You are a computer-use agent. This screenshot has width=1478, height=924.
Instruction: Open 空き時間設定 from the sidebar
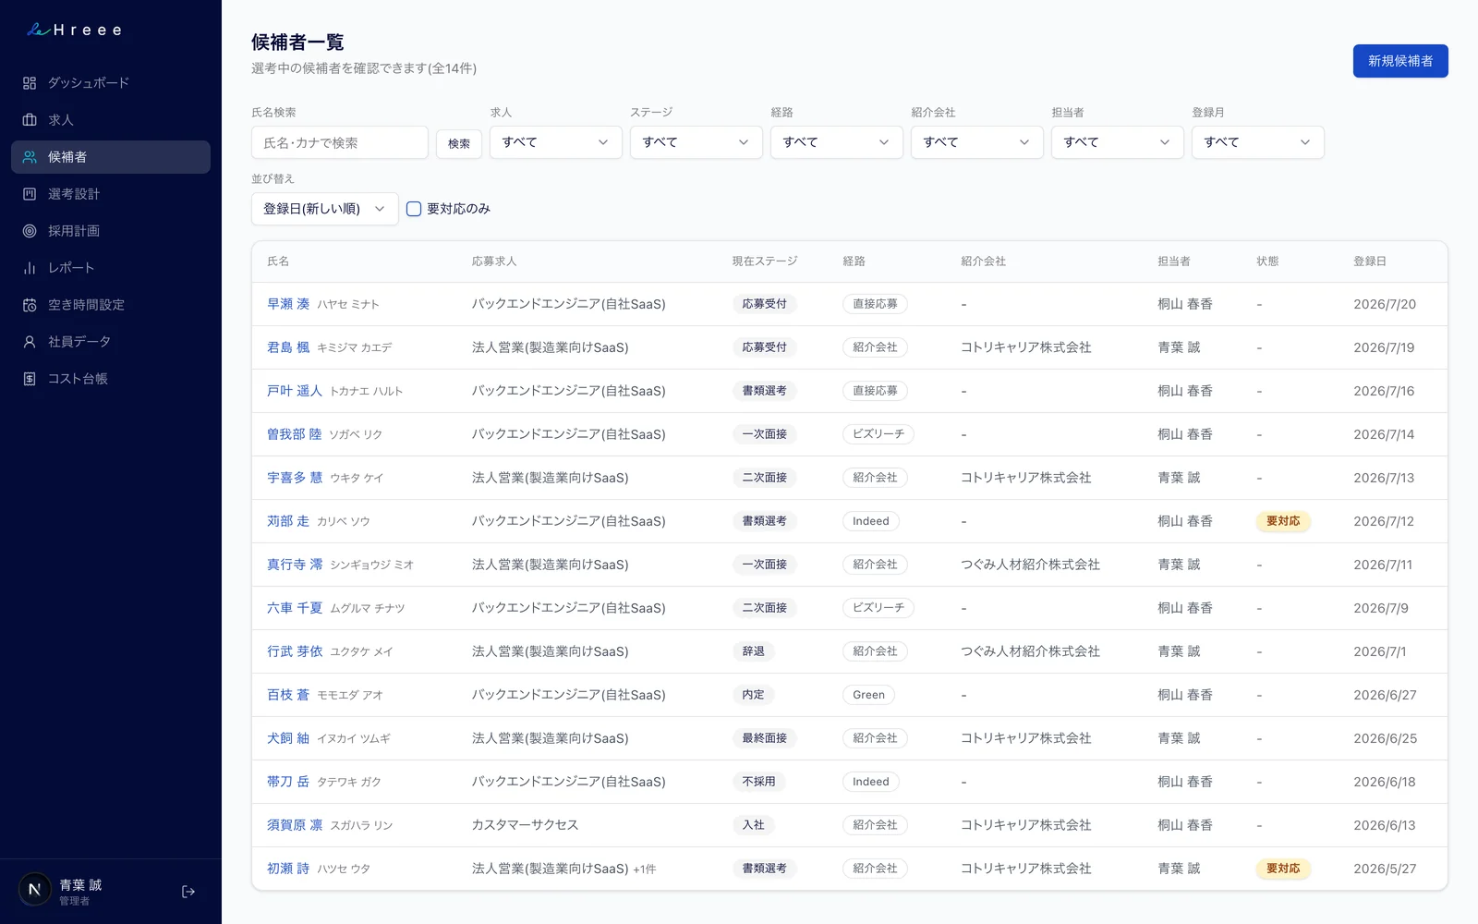tap(111, 305)
